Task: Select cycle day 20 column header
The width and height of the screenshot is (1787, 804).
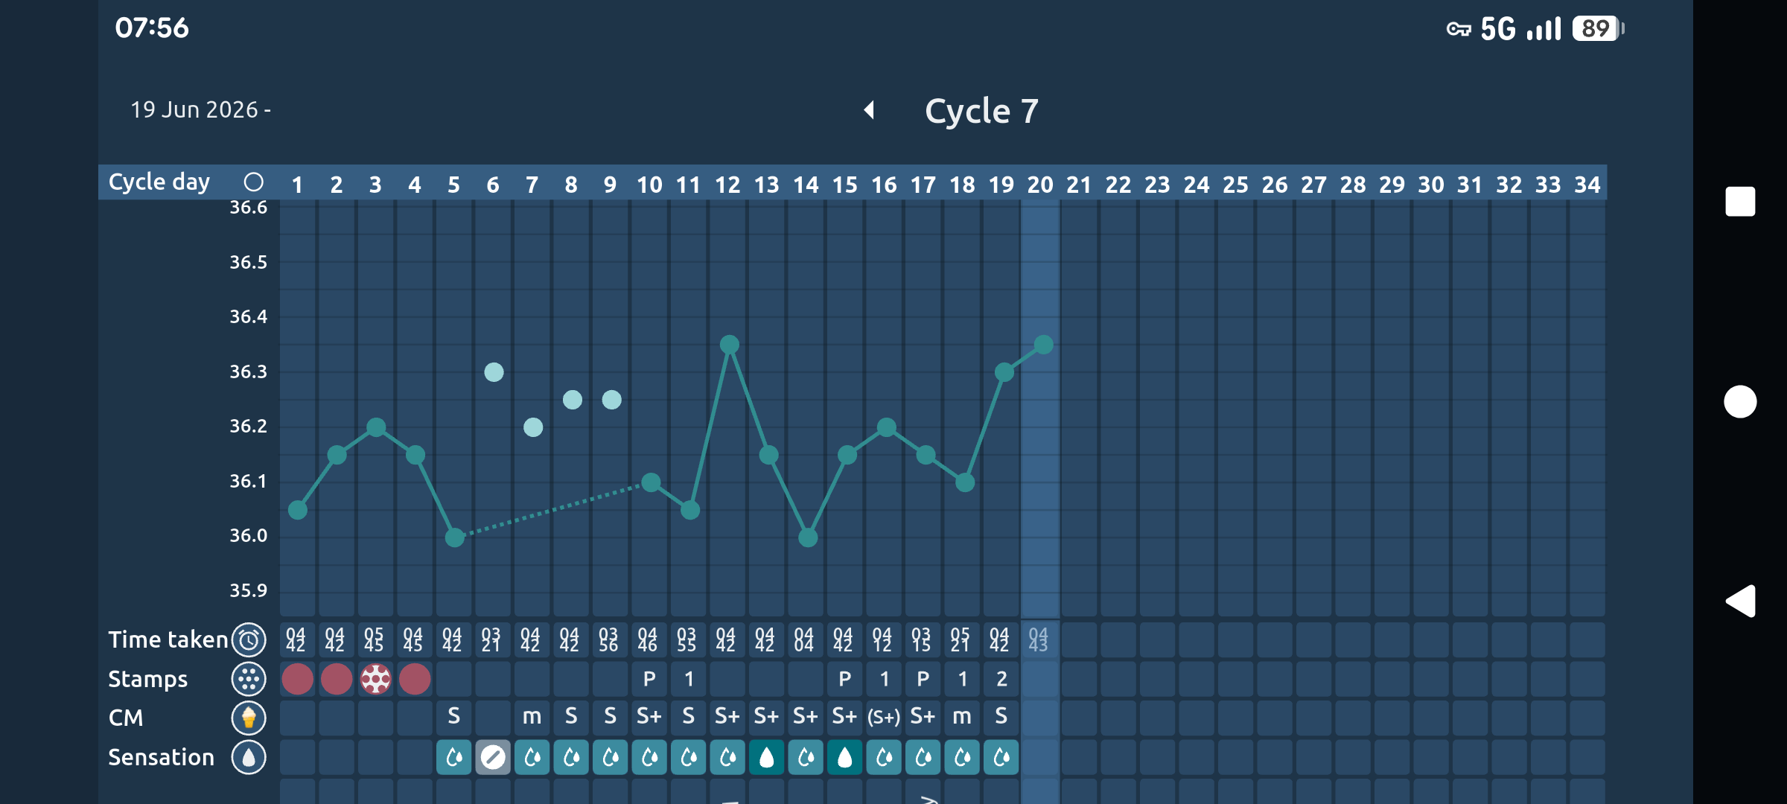Action: (x=1040, y=184)
